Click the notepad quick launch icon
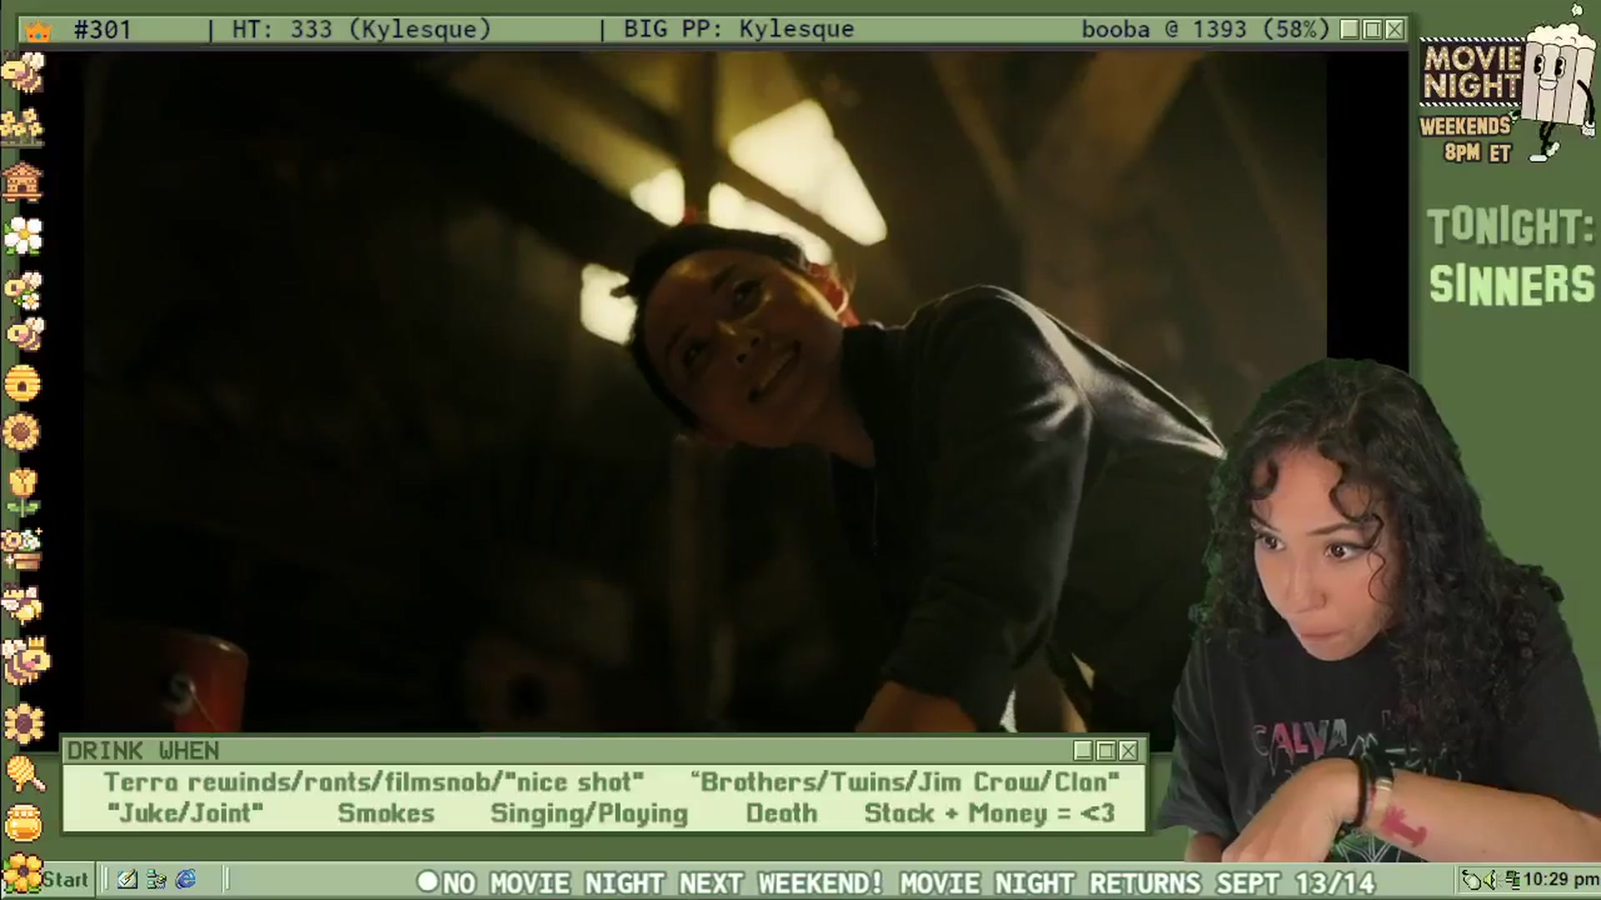1601x900 pixels. tap(128, 879)
